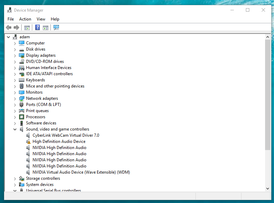Expand the Monitors category
The image size is (274, 203).
click(x=15, y=93)
